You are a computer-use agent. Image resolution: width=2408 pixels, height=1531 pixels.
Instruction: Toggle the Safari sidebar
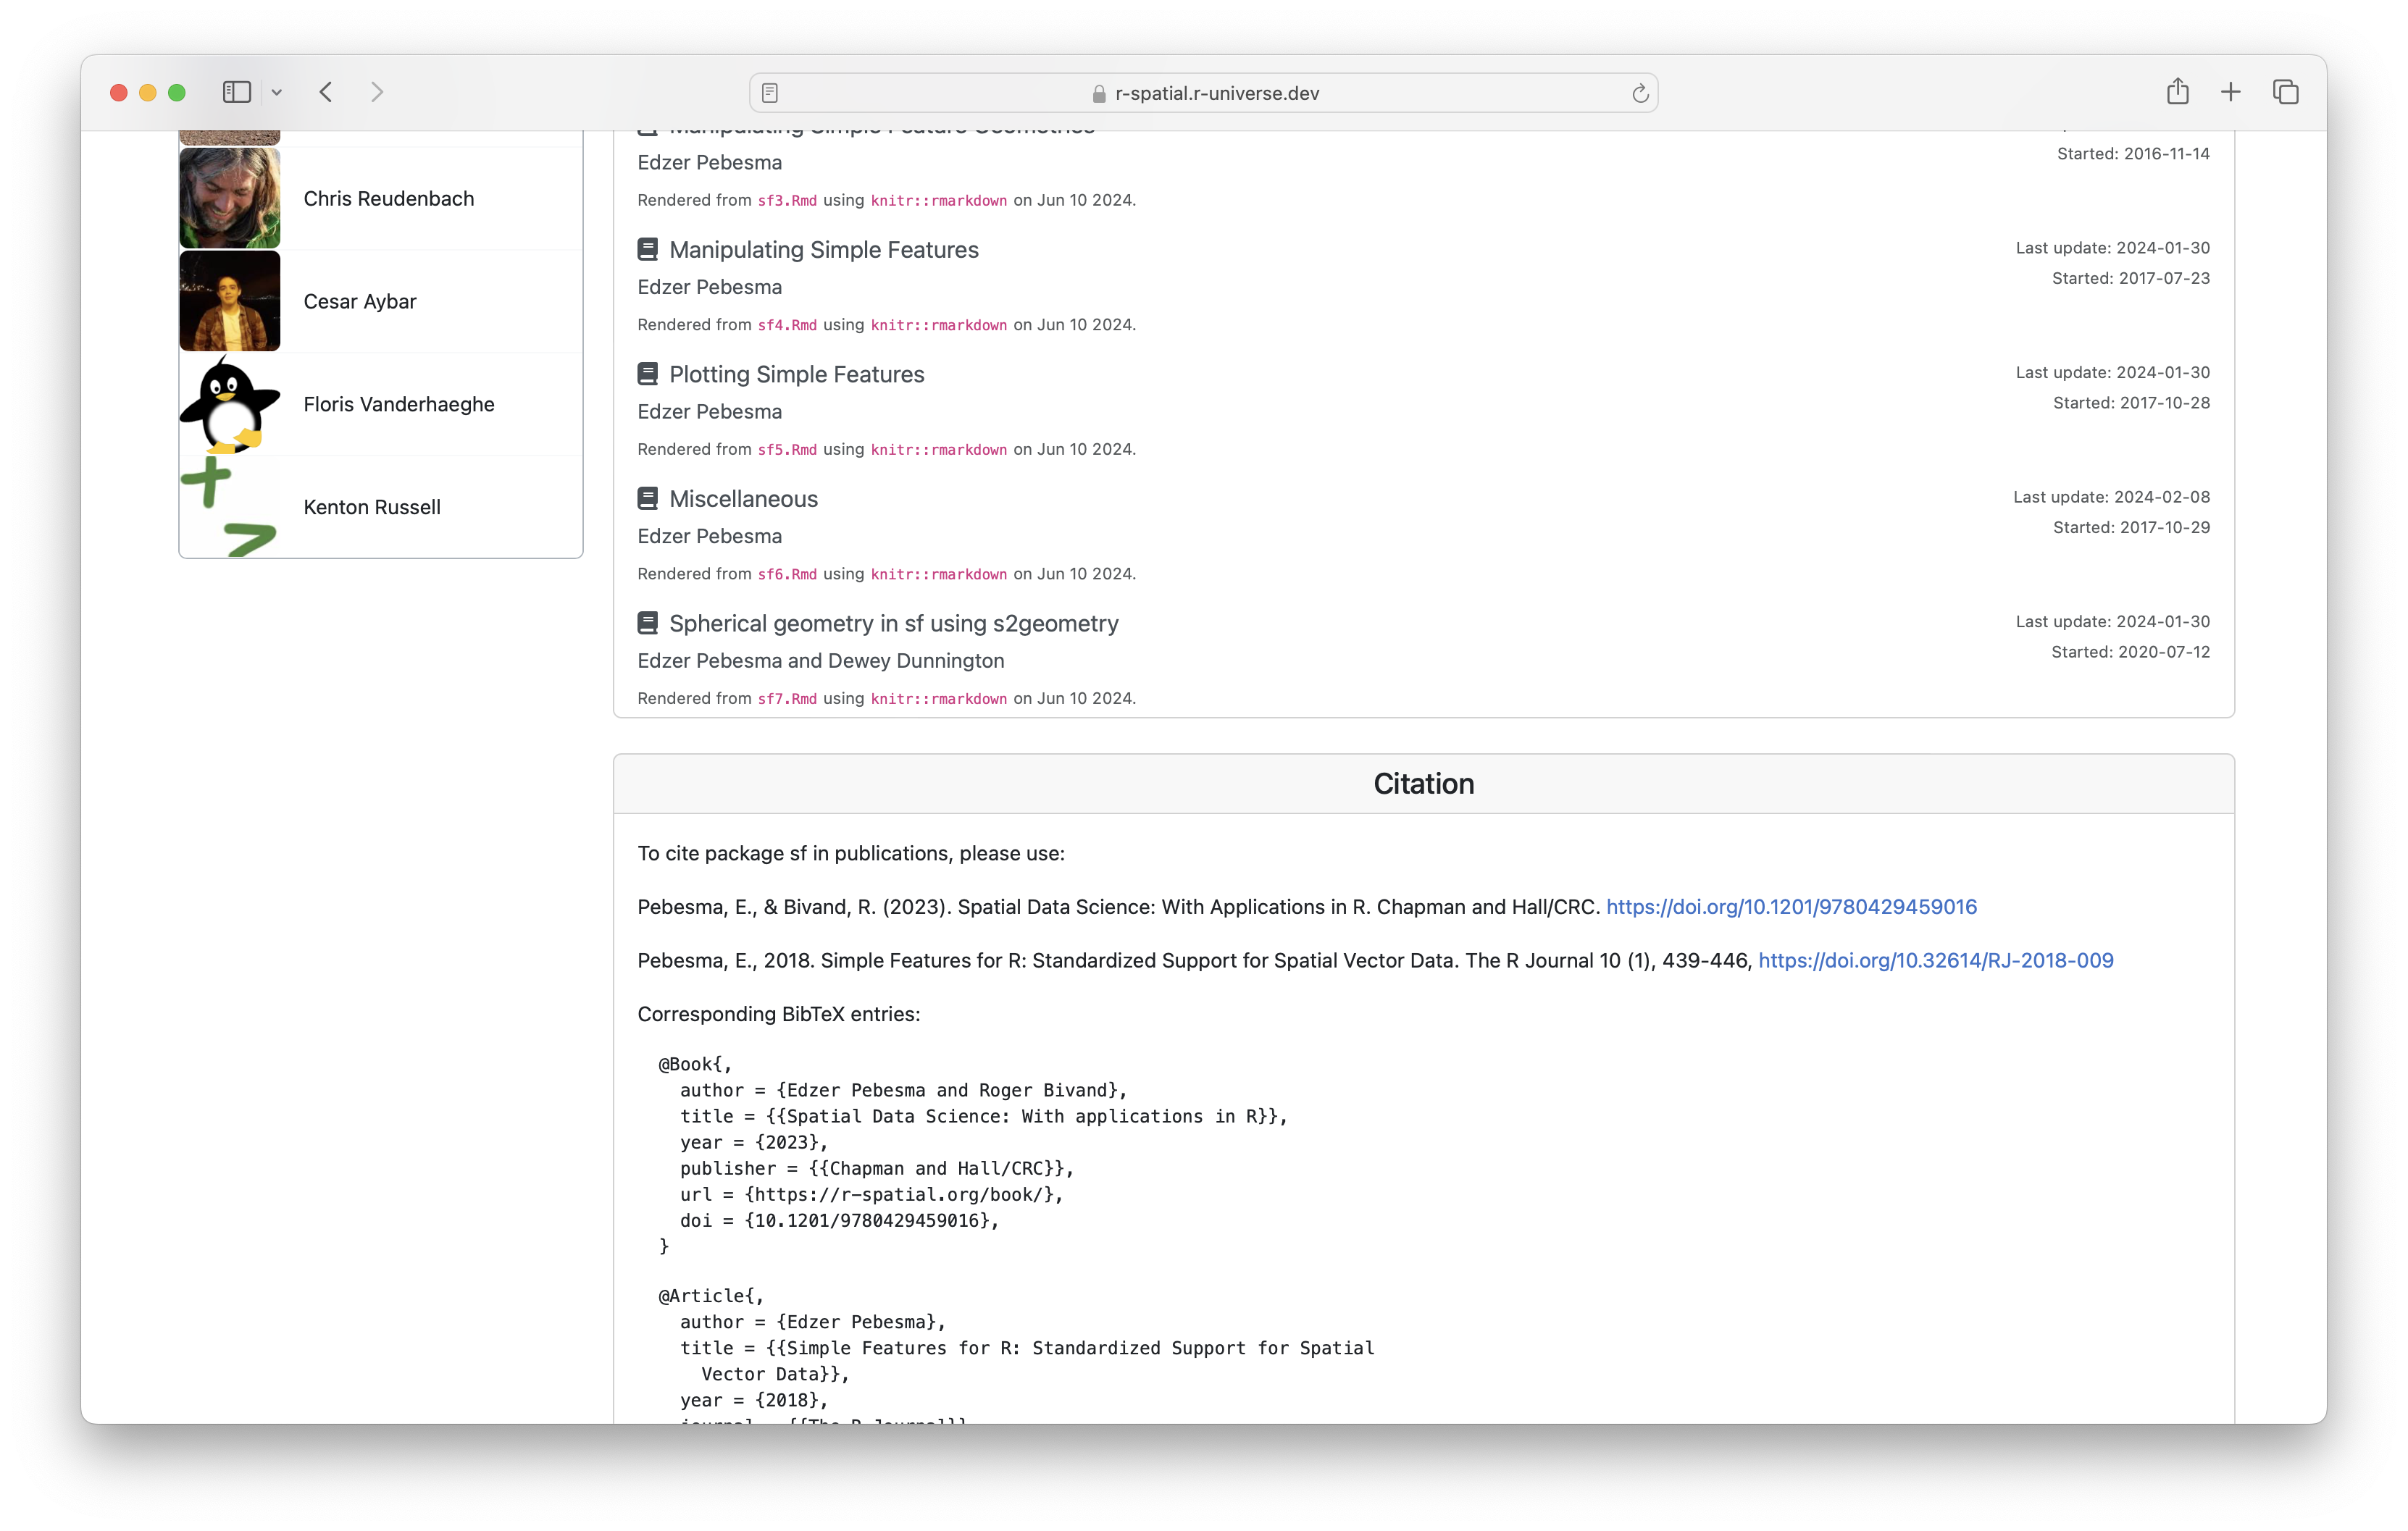236,92
